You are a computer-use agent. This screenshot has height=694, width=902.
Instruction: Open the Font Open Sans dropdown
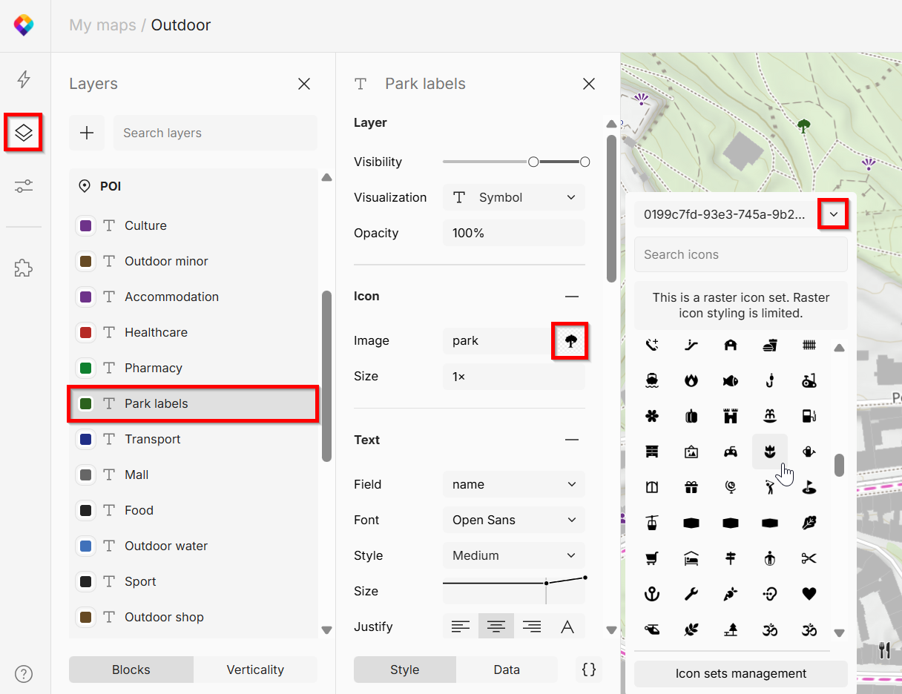coord(514,520)
